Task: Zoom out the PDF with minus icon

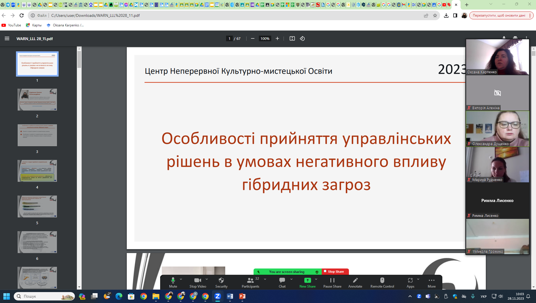Action: point(253,39)
